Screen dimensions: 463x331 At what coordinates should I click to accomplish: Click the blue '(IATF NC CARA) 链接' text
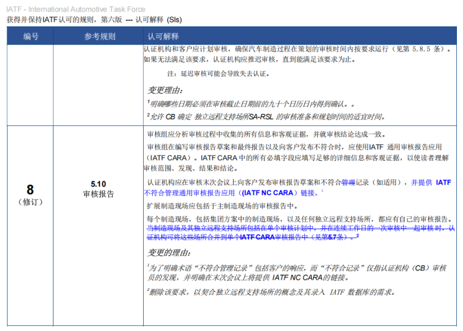(278, 193)
